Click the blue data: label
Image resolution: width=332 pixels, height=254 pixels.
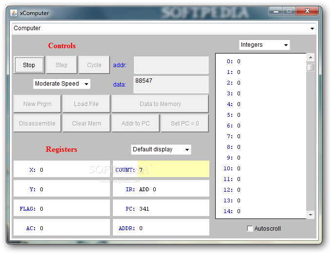119,85
